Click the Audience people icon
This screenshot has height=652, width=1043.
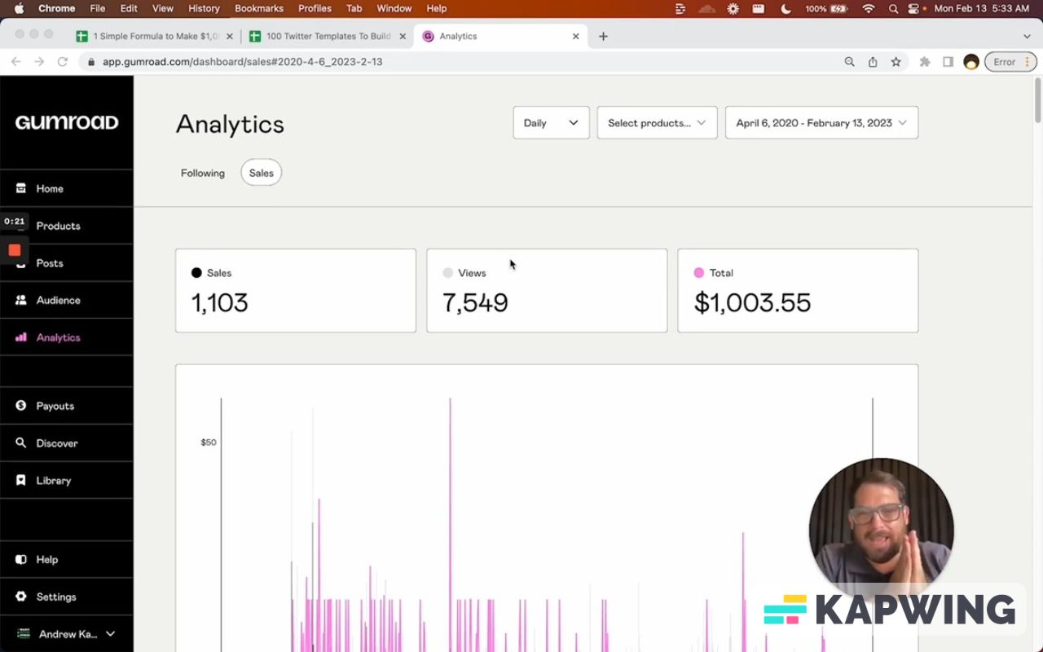[x=21, y=300]
